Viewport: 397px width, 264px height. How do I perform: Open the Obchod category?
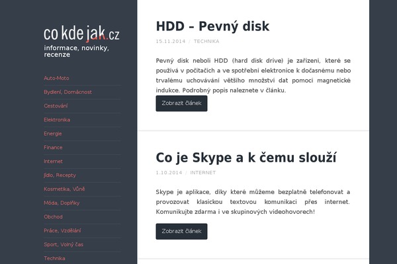[x=53, y=216]
